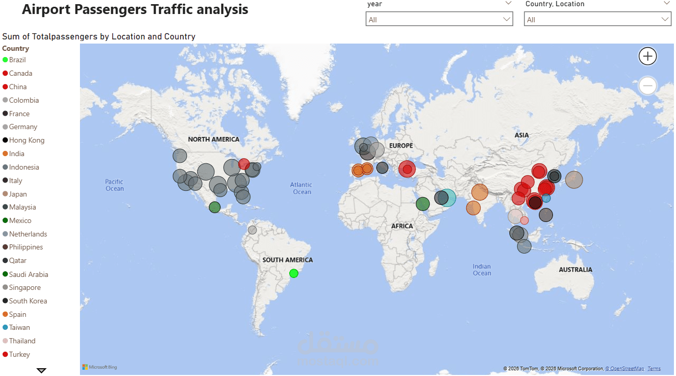Viewport: 676px width, 376px height.
Task: Click the Terms link
Action: (654, 368)
